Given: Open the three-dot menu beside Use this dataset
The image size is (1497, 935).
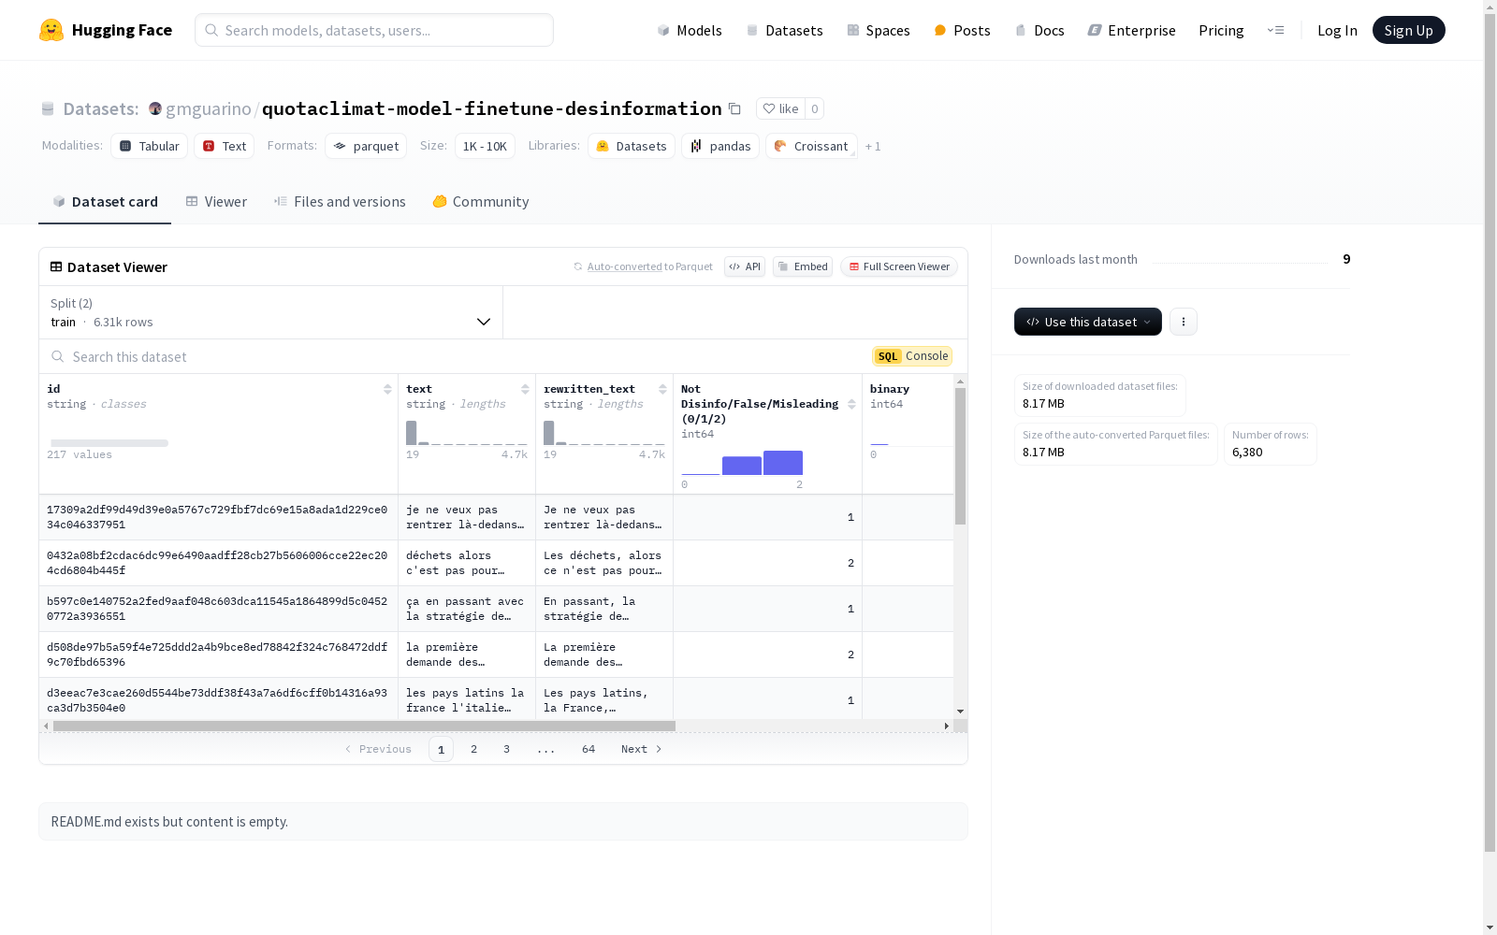Looking at the screenshot, I should coord(1183,322).
